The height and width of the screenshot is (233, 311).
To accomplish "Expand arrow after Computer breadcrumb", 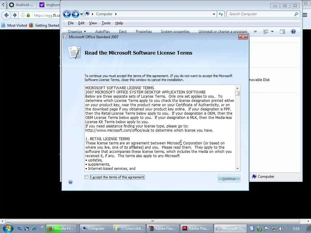I will [x=116, y=14].
